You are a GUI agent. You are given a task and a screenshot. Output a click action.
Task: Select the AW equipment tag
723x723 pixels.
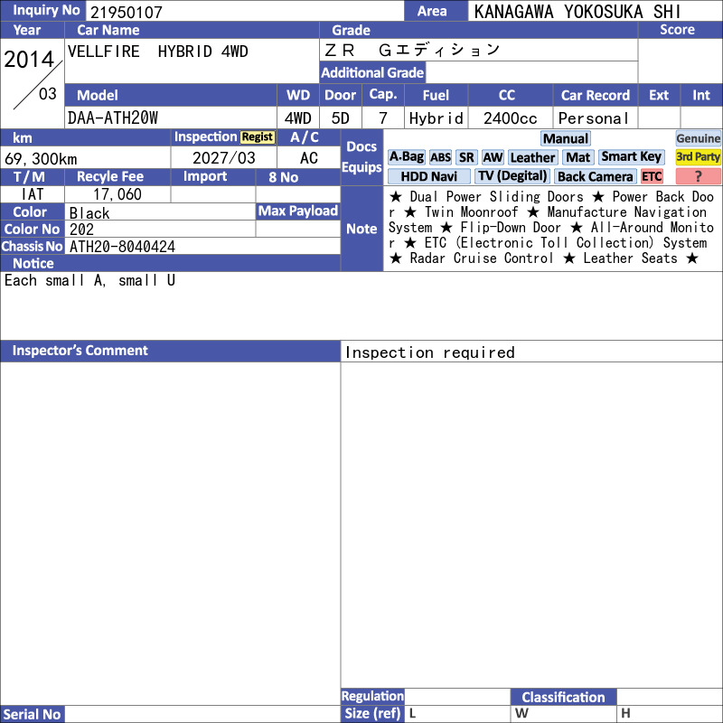493,157
